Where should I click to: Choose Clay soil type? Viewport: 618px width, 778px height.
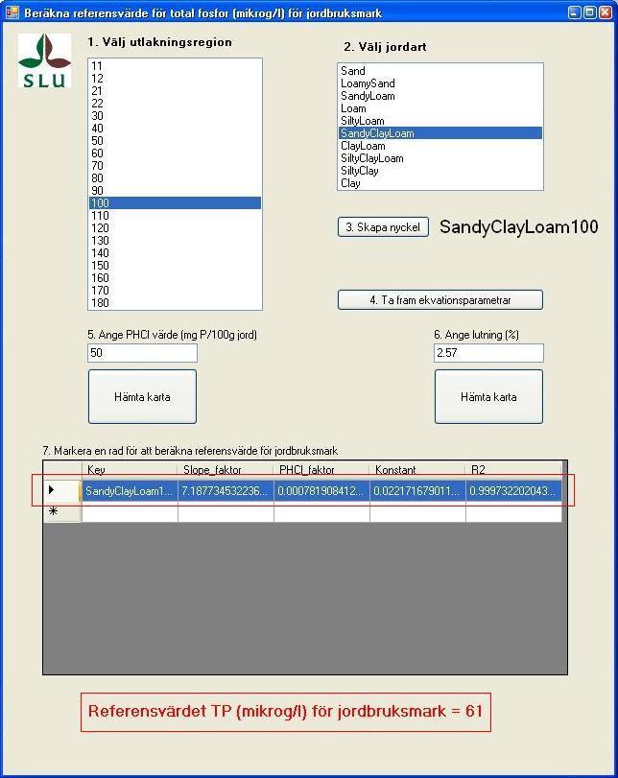[x=440, y=183]
